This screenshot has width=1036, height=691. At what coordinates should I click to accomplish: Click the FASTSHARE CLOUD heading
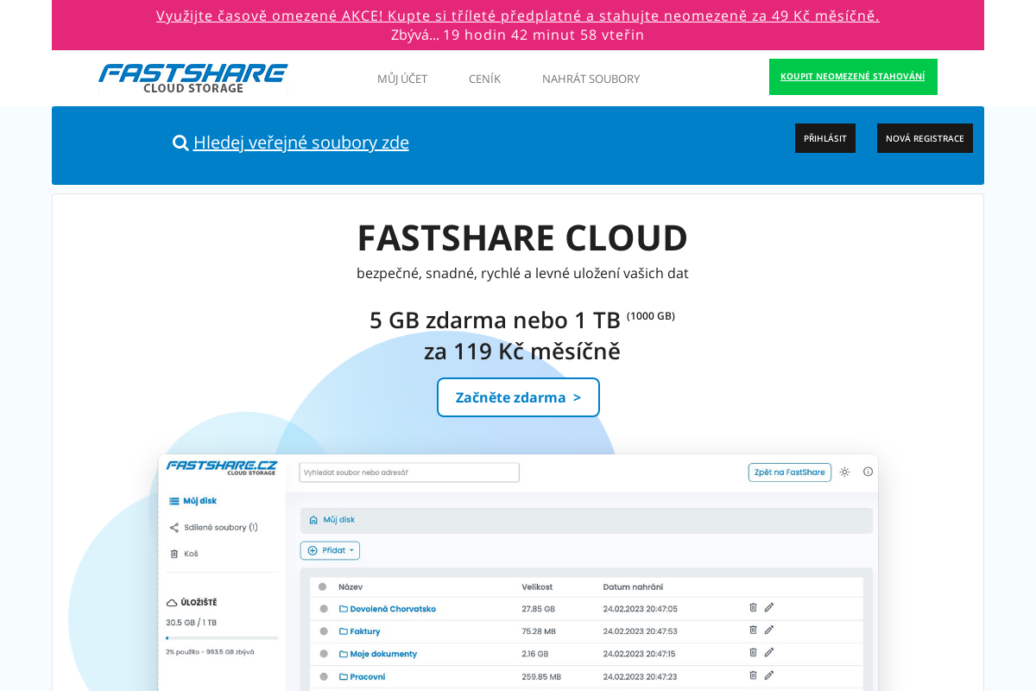tap(522, 238)
